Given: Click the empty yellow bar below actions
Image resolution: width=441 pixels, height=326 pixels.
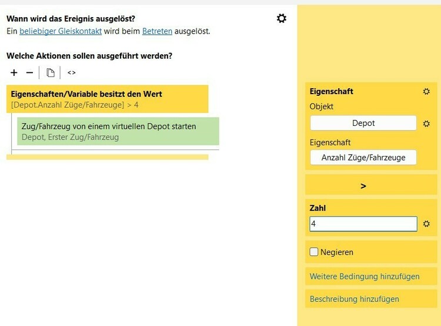Looking at the screenshot, I should coord(107,157).
